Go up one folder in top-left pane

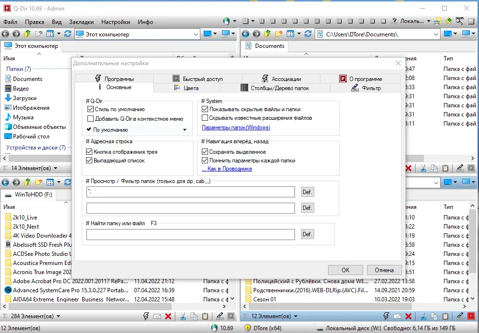[x=27, y=34]
